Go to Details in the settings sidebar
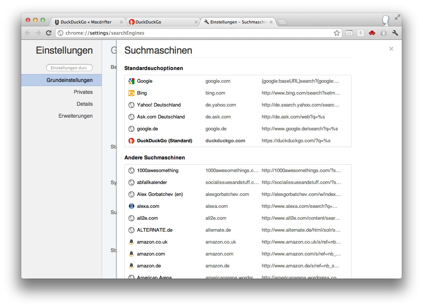The height and width of the screenshot is (308, 423). [x=85, y=104]
